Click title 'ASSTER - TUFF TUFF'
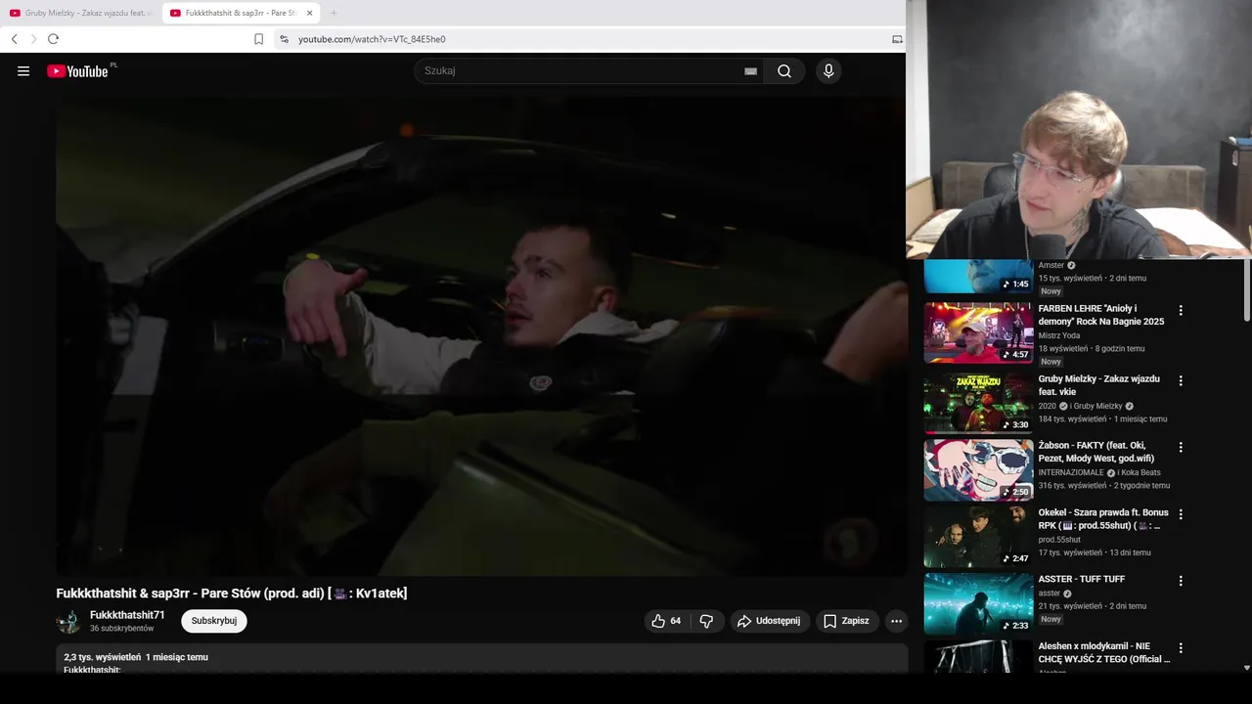Screen dimensions: 1252x704 pyautogui.click(x=1082, y=579)
